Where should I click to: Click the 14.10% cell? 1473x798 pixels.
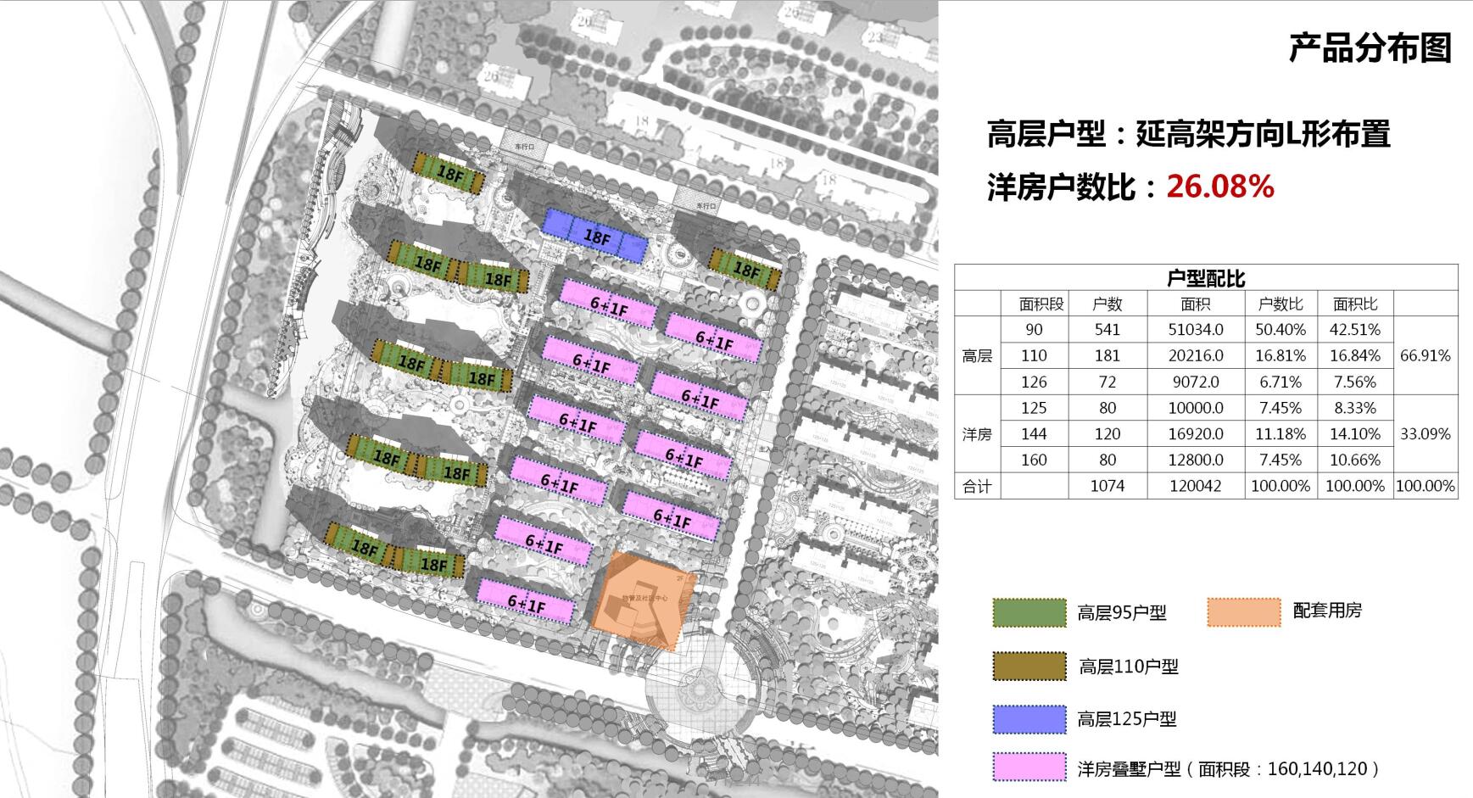point(1355,434)
